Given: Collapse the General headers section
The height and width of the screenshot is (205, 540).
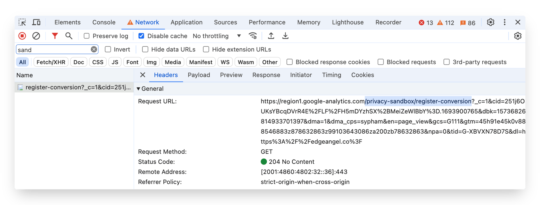Looking at the screenshot, I should pos(138,89).
